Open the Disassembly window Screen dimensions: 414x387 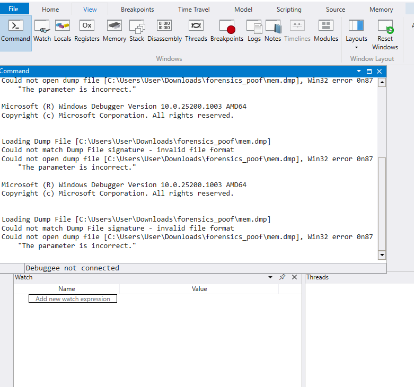point(164,31)
